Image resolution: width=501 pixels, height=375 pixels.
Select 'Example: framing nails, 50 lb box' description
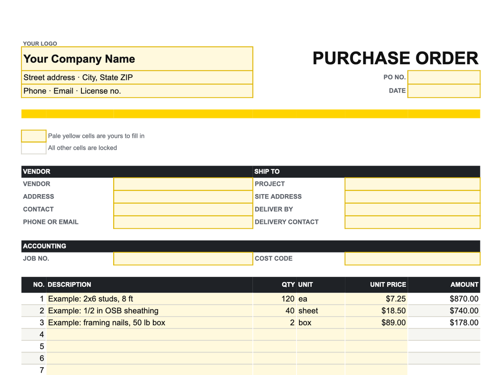(149, 322)
